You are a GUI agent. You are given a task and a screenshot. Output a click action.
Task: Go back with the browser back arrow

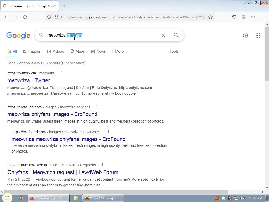(x=6, y=17)
